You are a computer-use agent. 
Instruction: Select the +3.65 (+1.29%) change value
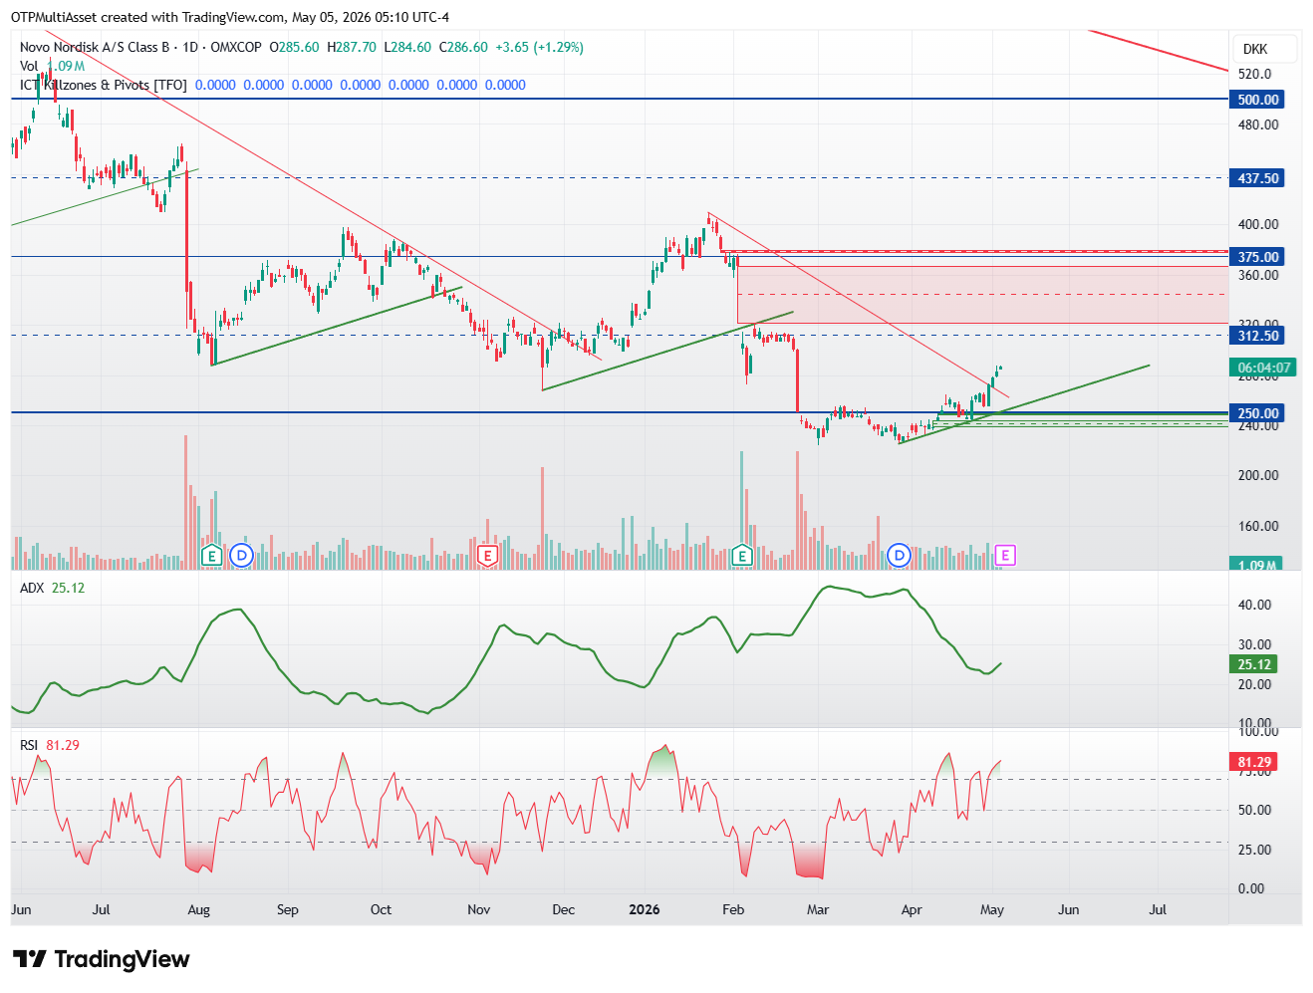click(x=540, y=47)
